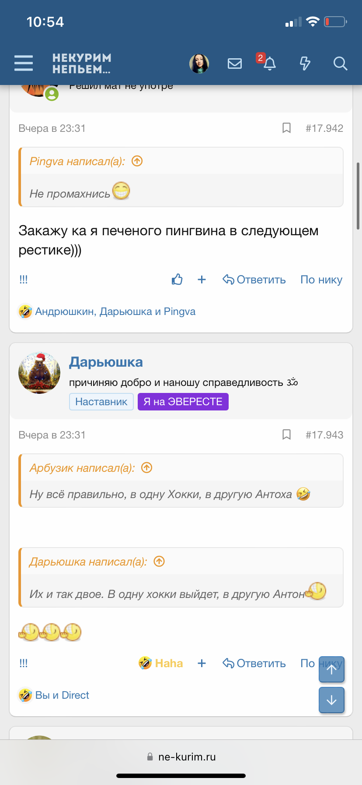Open Дарьюшка's quoted post via the arrow

[160, 561]
